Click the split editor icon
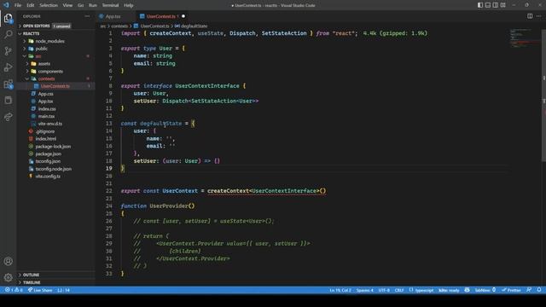 click(530, 16)
